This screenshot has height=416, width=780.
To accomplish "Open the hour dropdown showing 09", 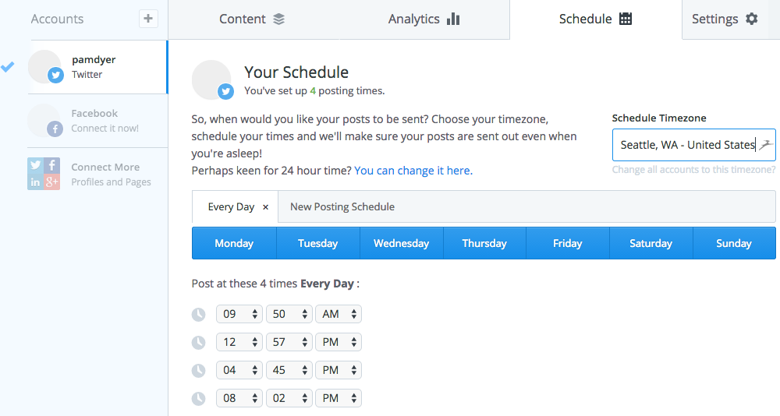I will [239, 315].
